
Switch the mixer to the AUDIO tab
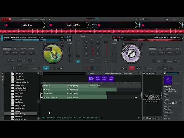83,36
